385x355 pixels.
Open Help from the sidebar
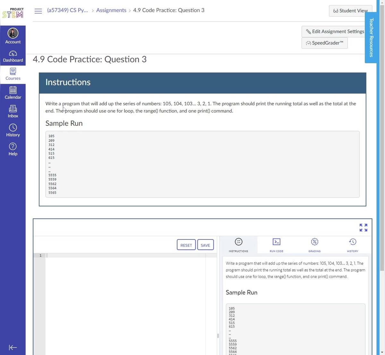coord(13,149)
